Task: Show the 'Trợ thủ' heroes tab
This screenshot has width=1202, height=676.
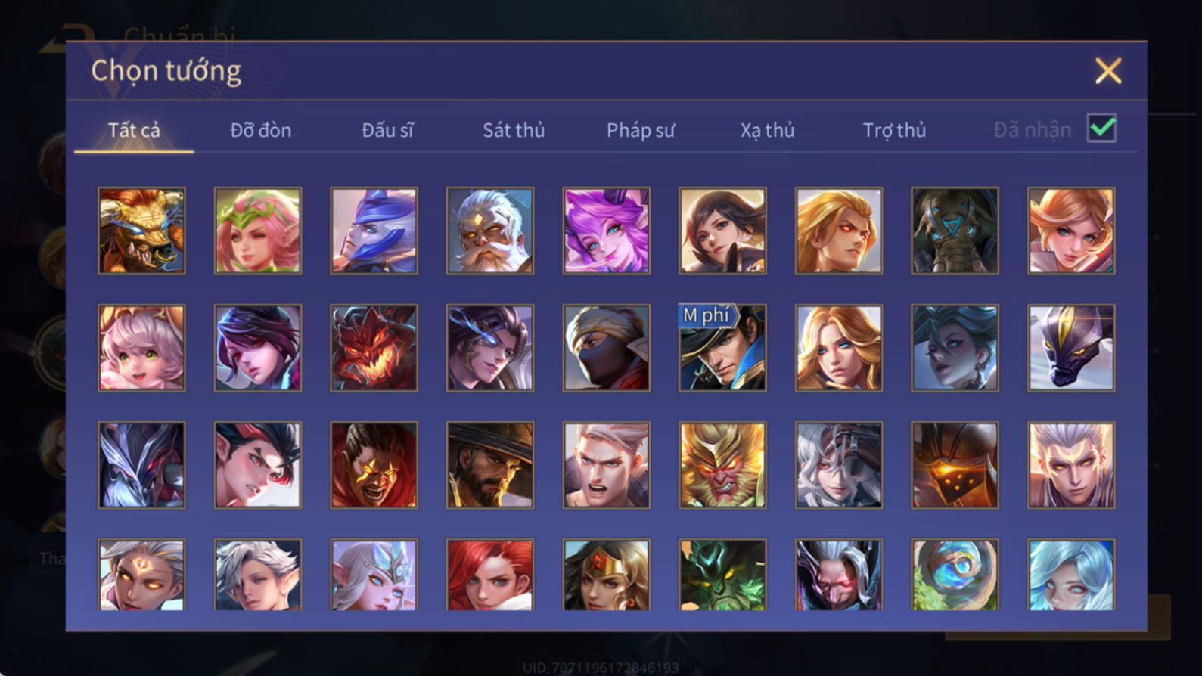Action: [x=894, y=130]
